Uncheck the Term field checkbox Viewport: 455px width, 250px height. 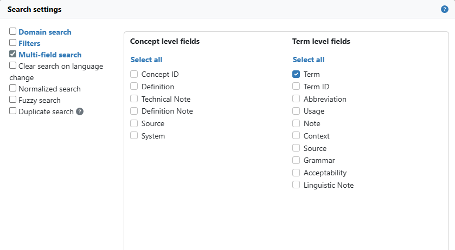296,74
